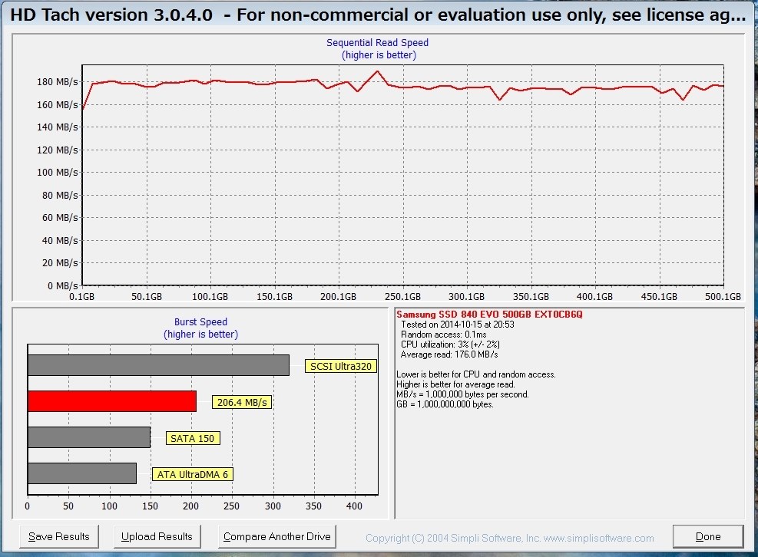This screenshot has width=758, height=557.
Task: Click 'Tested on 2014-10-15 at 20:53' line
Action: click(457, 325)
